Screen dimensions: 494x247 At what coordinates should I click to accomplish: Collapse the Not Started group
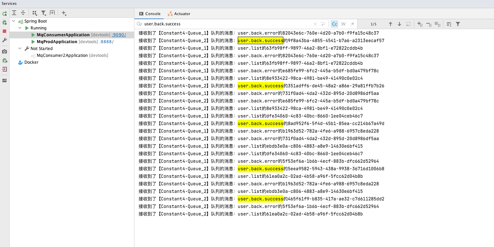(x=20, y=49)
